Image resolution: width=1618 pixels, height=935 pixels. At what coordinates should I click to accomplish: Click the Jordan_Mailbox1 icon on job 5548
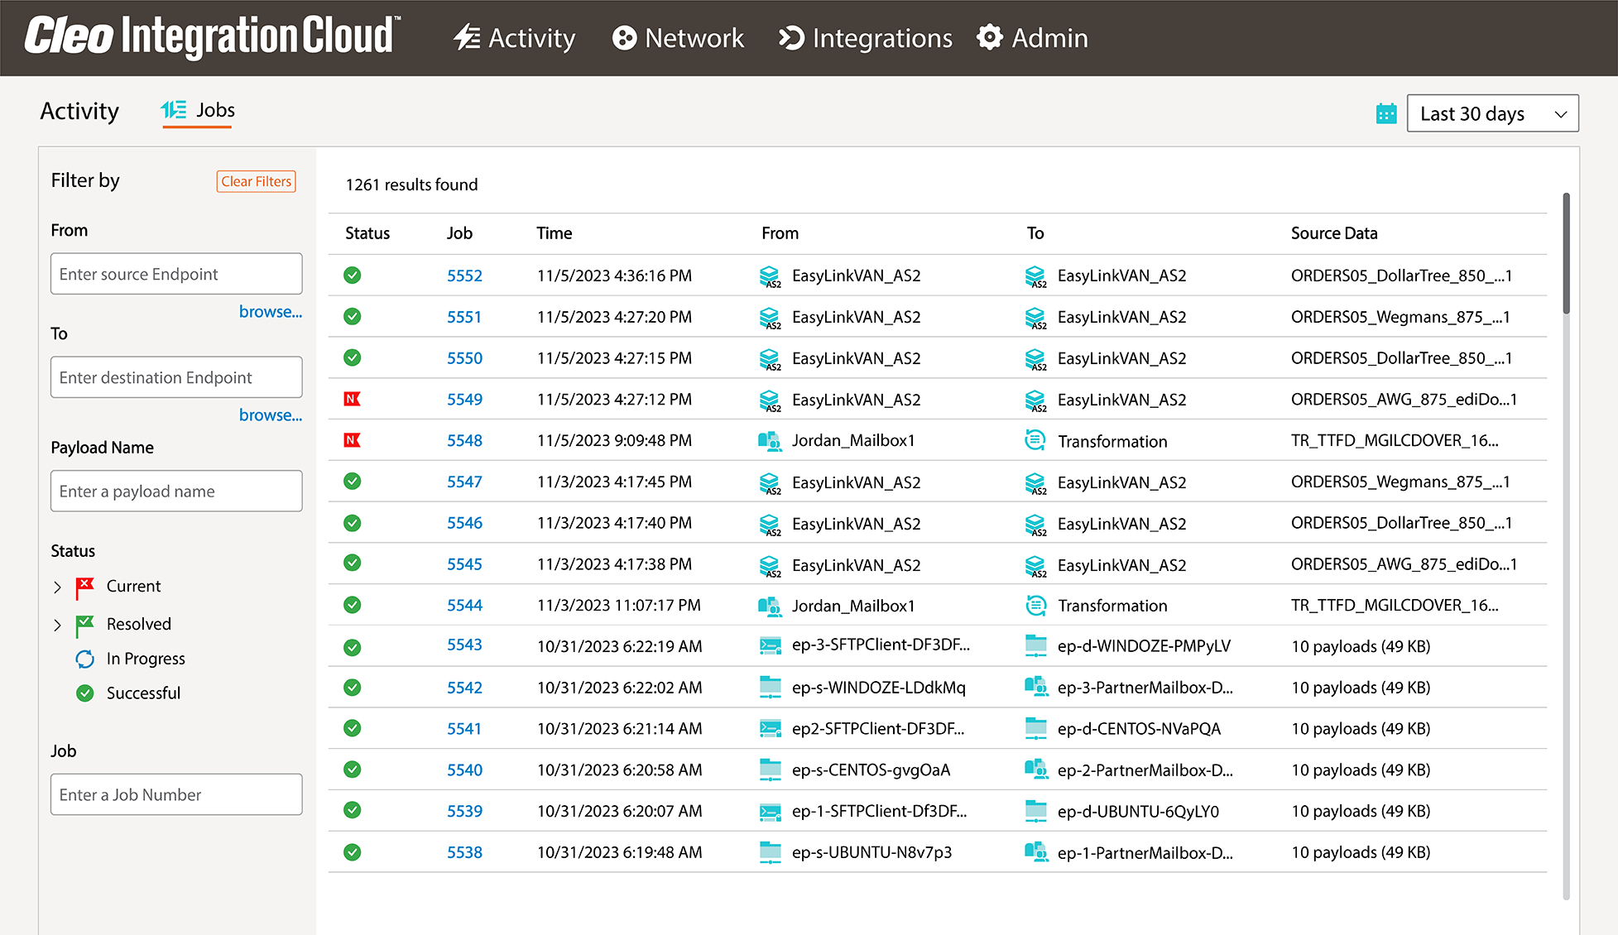point(770,441)
